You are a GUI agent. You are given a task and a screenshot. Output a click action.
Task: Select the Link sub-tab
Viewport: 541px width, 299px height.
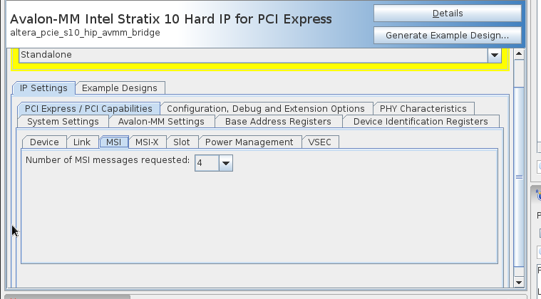point(82,142)
